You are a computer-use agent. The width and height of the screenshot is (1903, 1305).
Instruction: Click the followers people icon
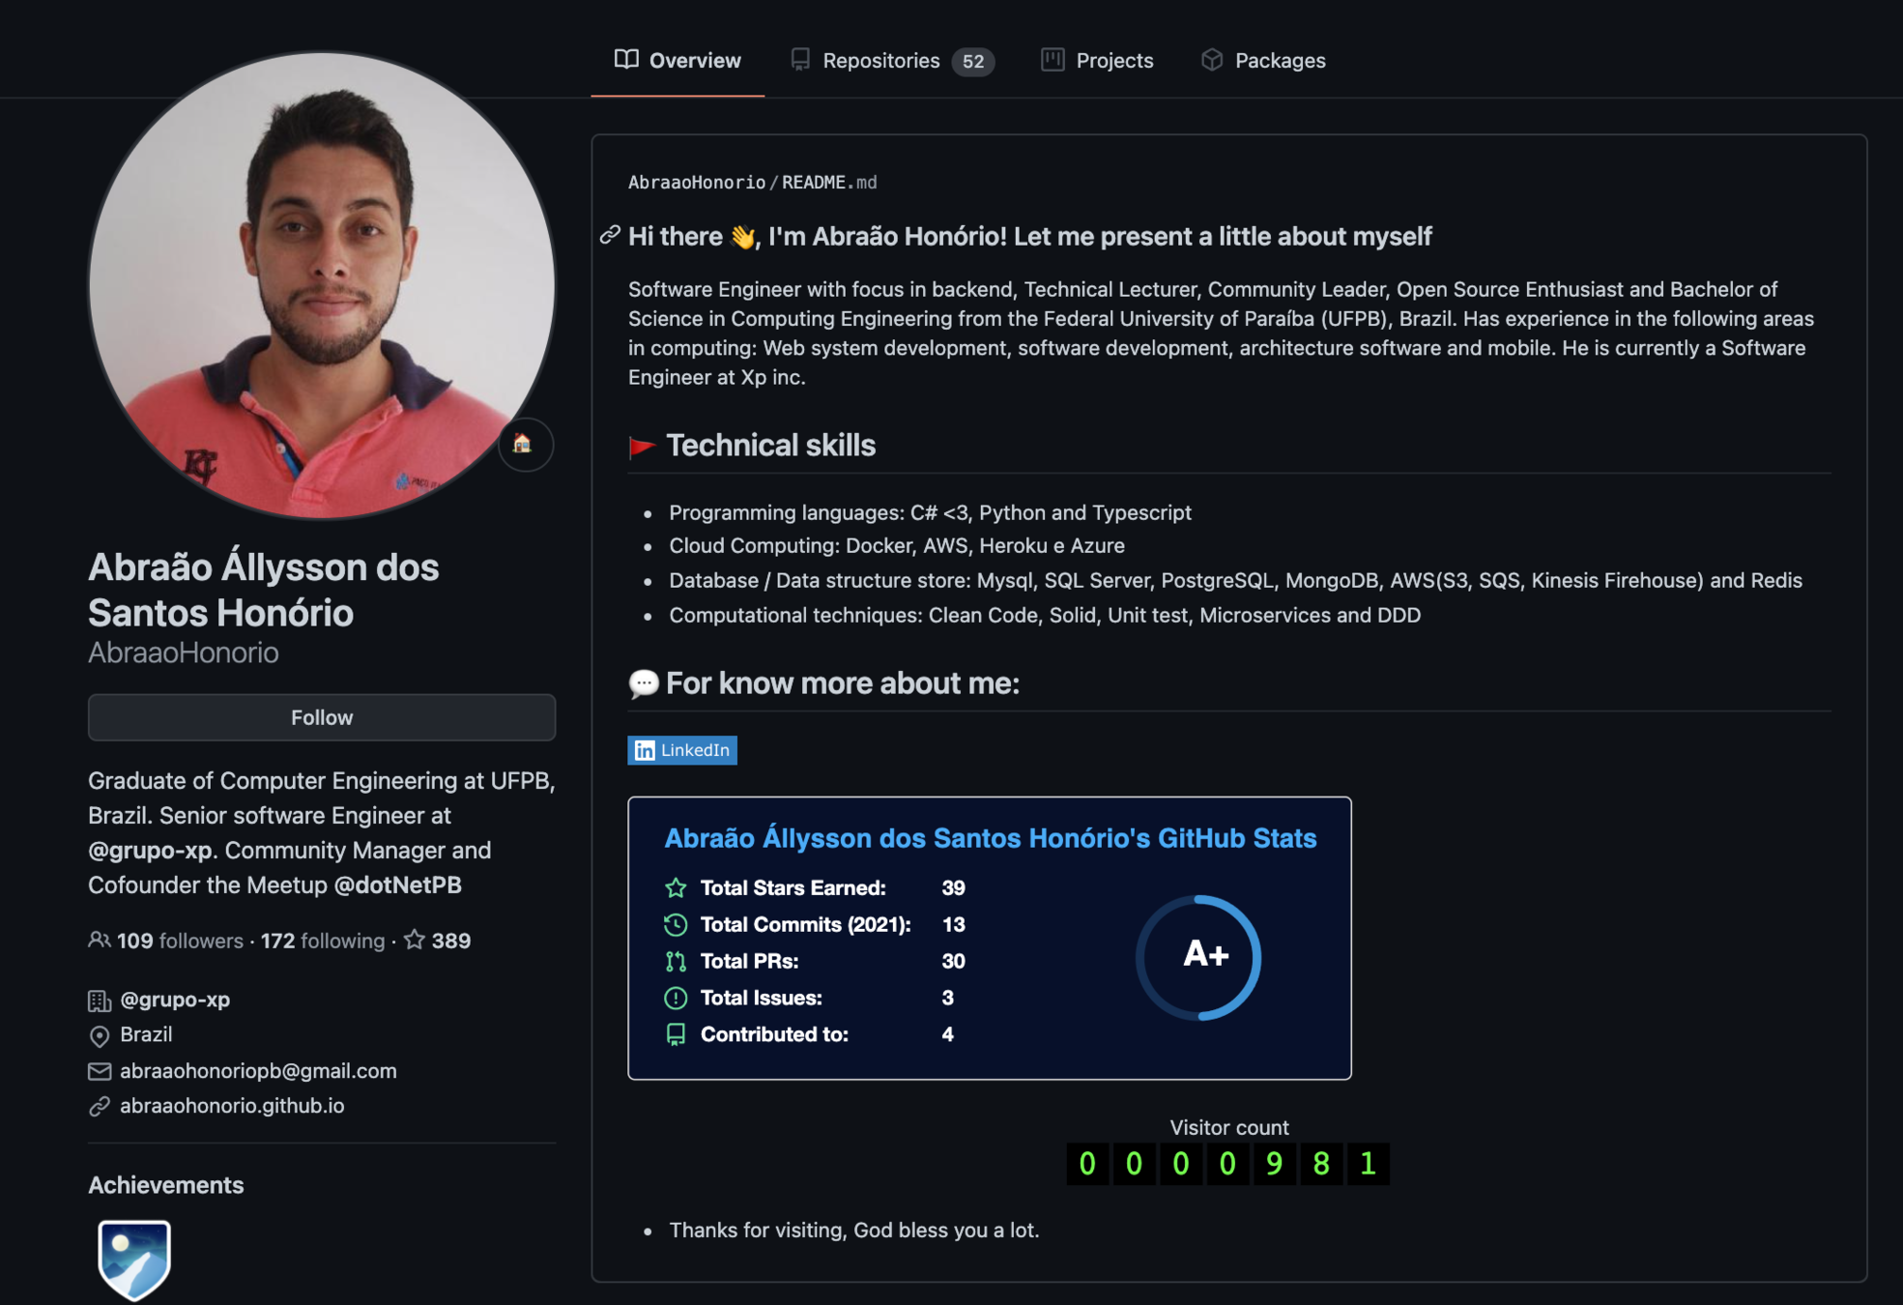(99, 940)
